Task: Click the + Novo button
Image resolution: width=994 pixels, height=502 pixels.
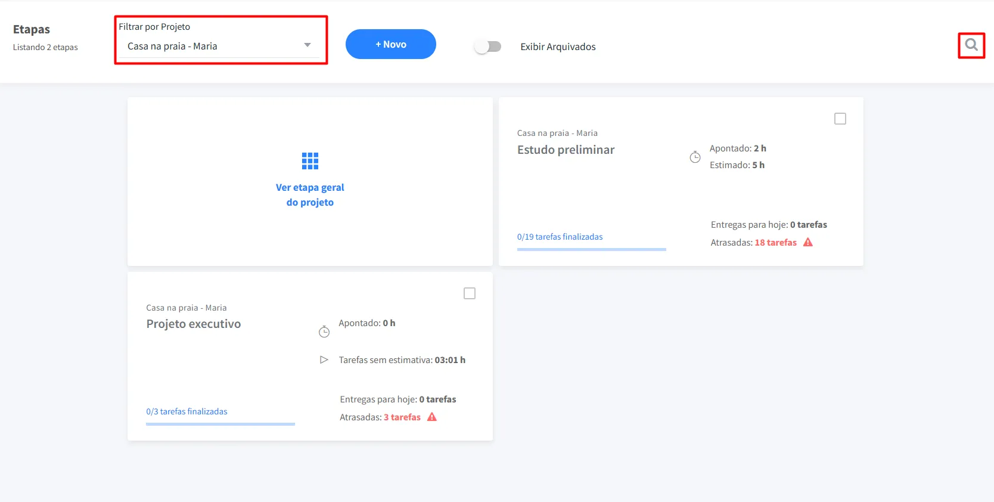Action: (391, 44)
